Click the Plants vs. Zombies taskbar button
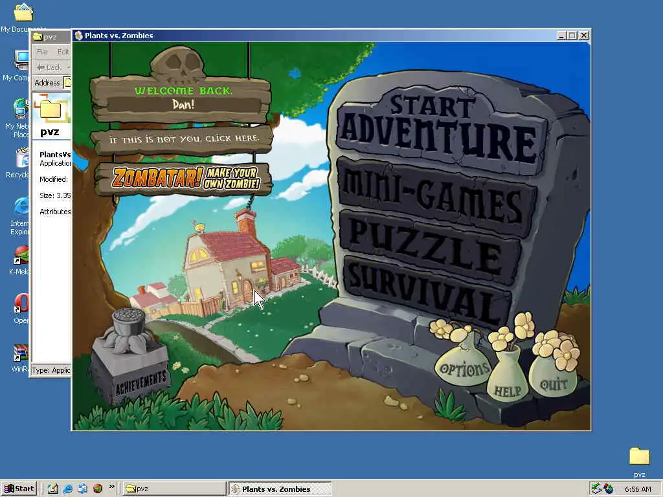This screenshot has height=497, width=663. point(280,489)
